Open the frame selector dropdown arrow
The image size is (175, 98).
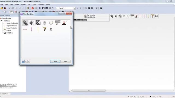75,8
